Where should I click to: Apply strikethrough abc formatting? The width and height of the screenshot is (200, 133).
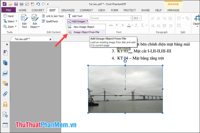[111, 25]
